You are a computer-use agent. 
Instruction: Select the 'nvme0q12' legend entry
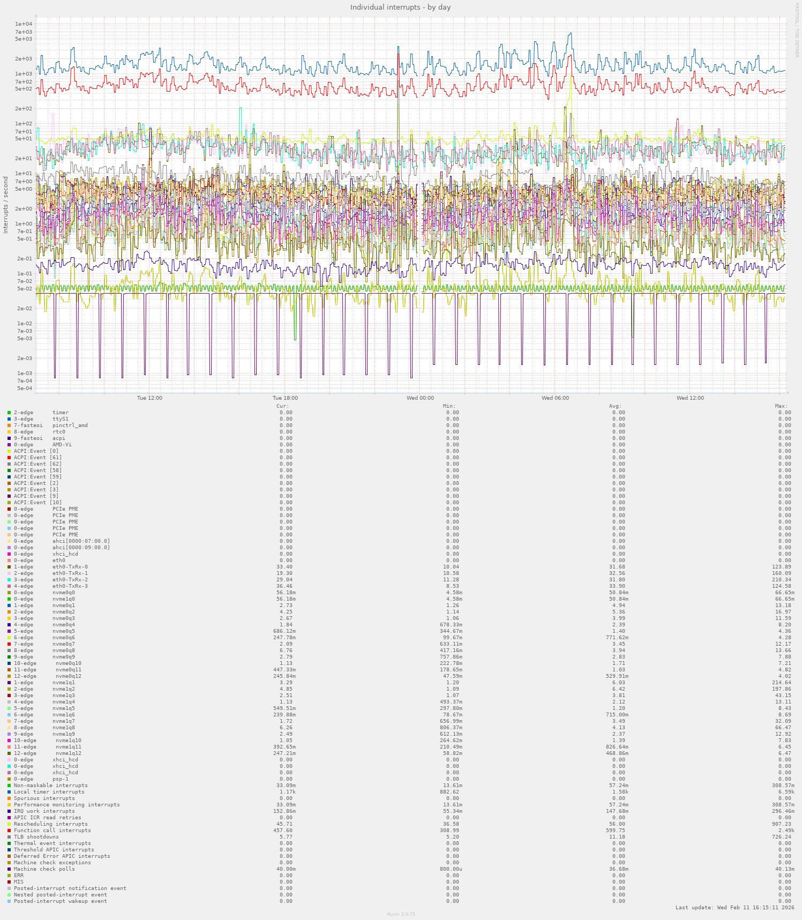pyautogui.click(x=68, y=676)
